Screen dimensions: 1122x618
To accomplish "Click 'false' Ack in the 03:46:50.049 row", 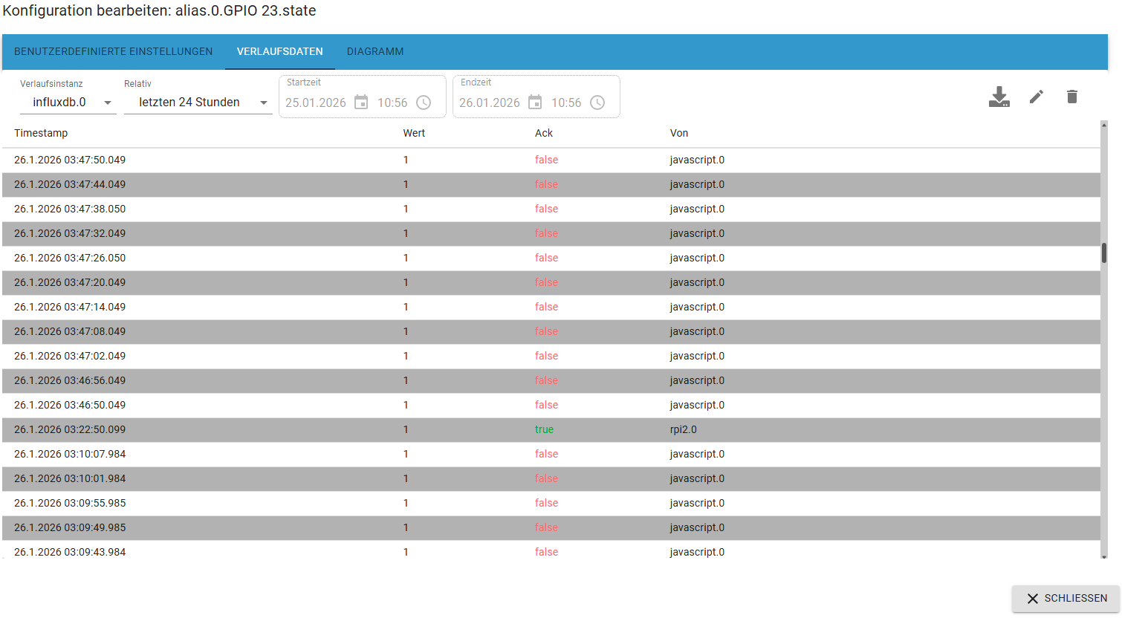I will pyautogui.click(x=546, y=405).
